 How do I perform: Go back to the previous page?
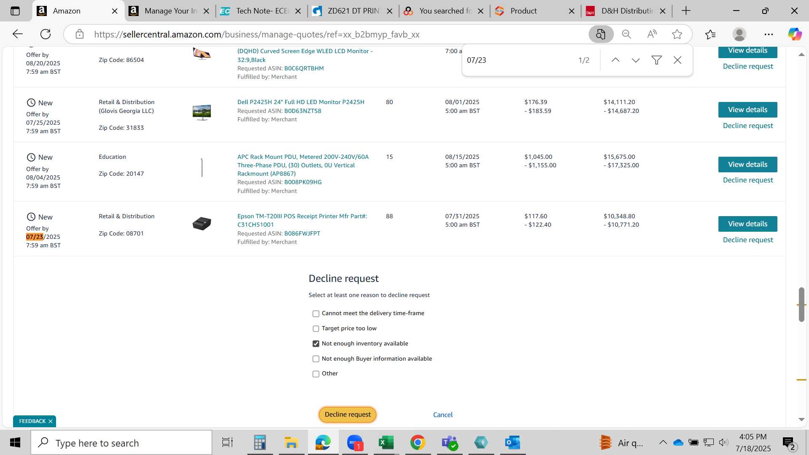[18, 34]
